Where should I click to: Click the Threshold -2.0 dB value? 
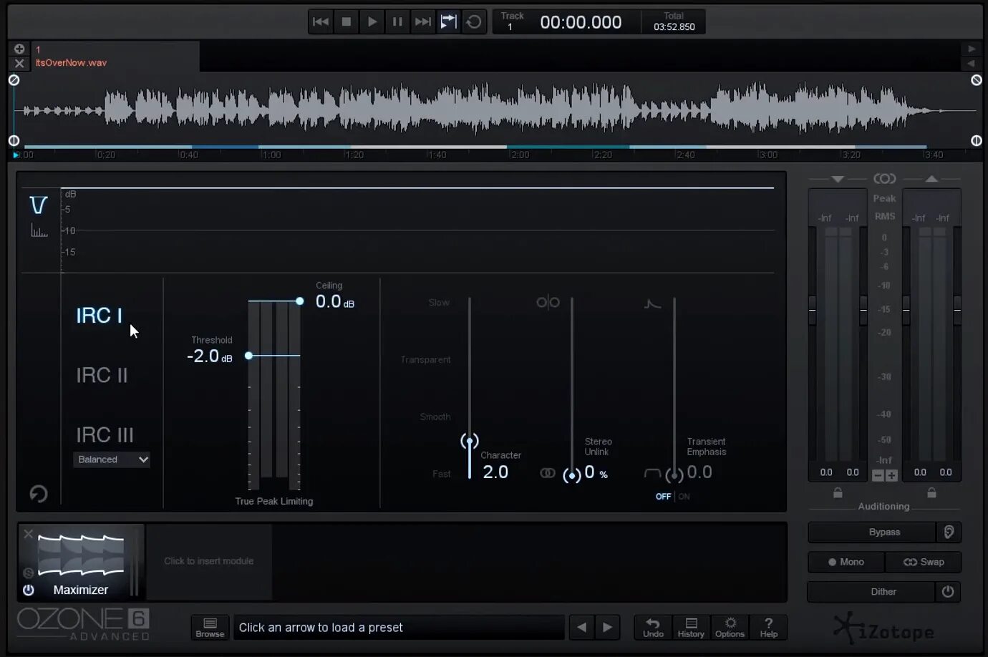[x=209, y=356]
